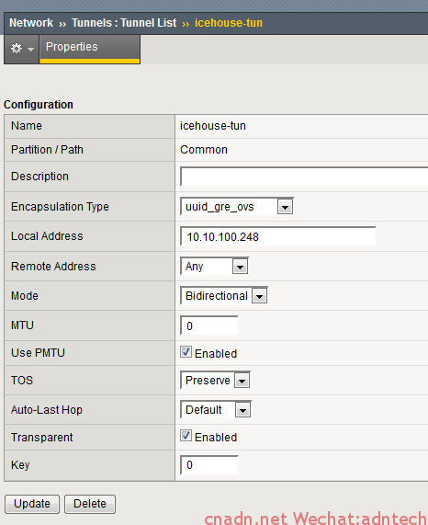Click the Remote Address dropdown arrow button
Viewport: 428px width, 525px height.
240,267
